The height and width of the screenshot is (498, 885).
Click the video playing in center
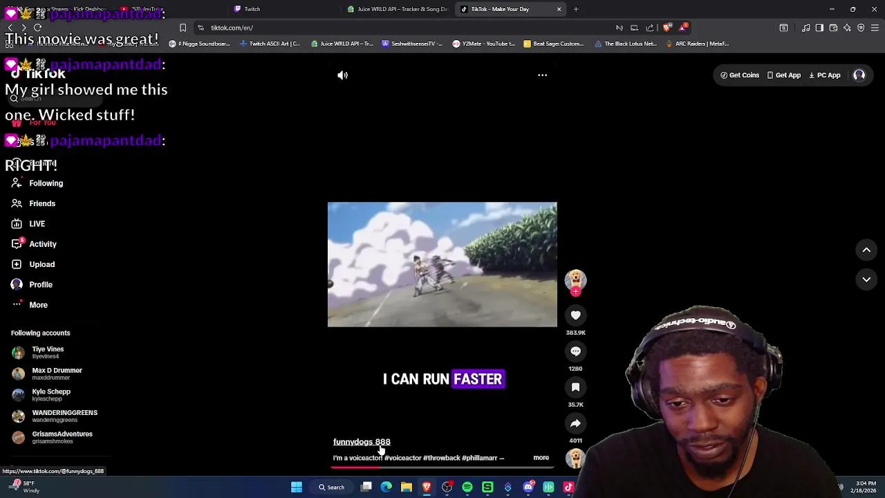(442, 264)
